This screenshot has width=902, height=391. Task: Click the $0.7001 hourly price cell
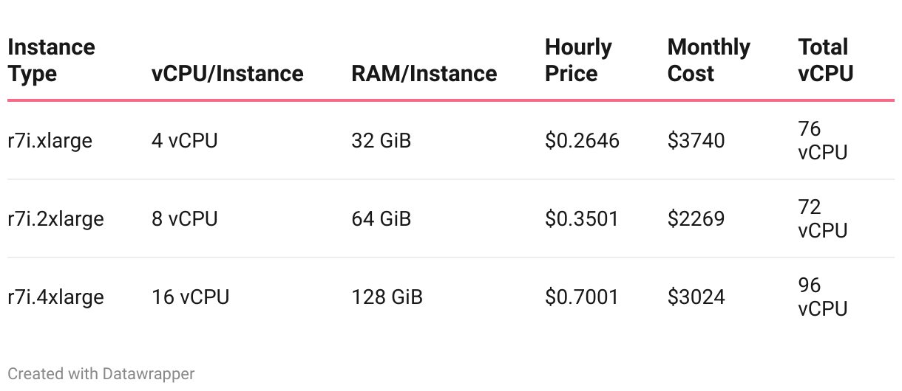tap(581, 297)
